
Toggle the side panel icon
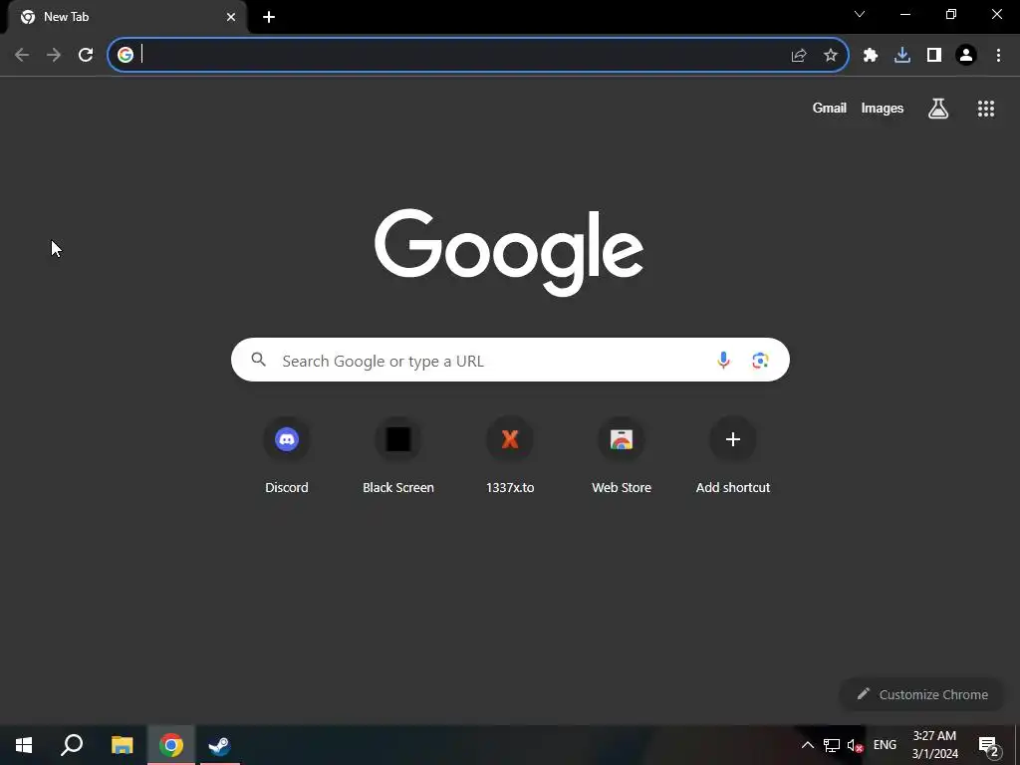click(934, 56)
